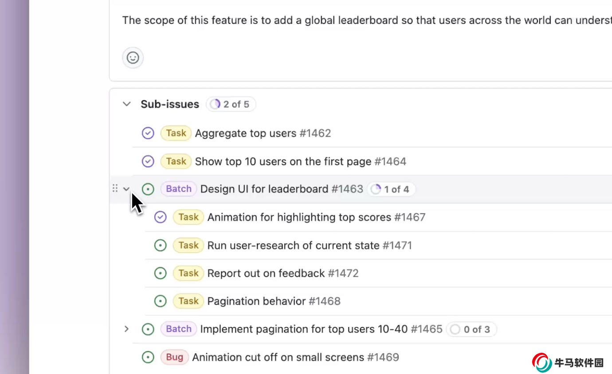Click the drag handle beside issue #1463
Image resolution: width=612 pixels, height=374 pixels.
[x=115, y=189]
